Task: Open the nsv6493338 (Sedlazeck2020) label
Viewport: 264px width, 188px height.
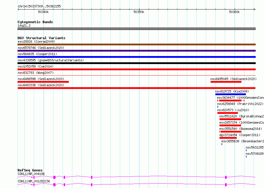Action: coord(41,85)
